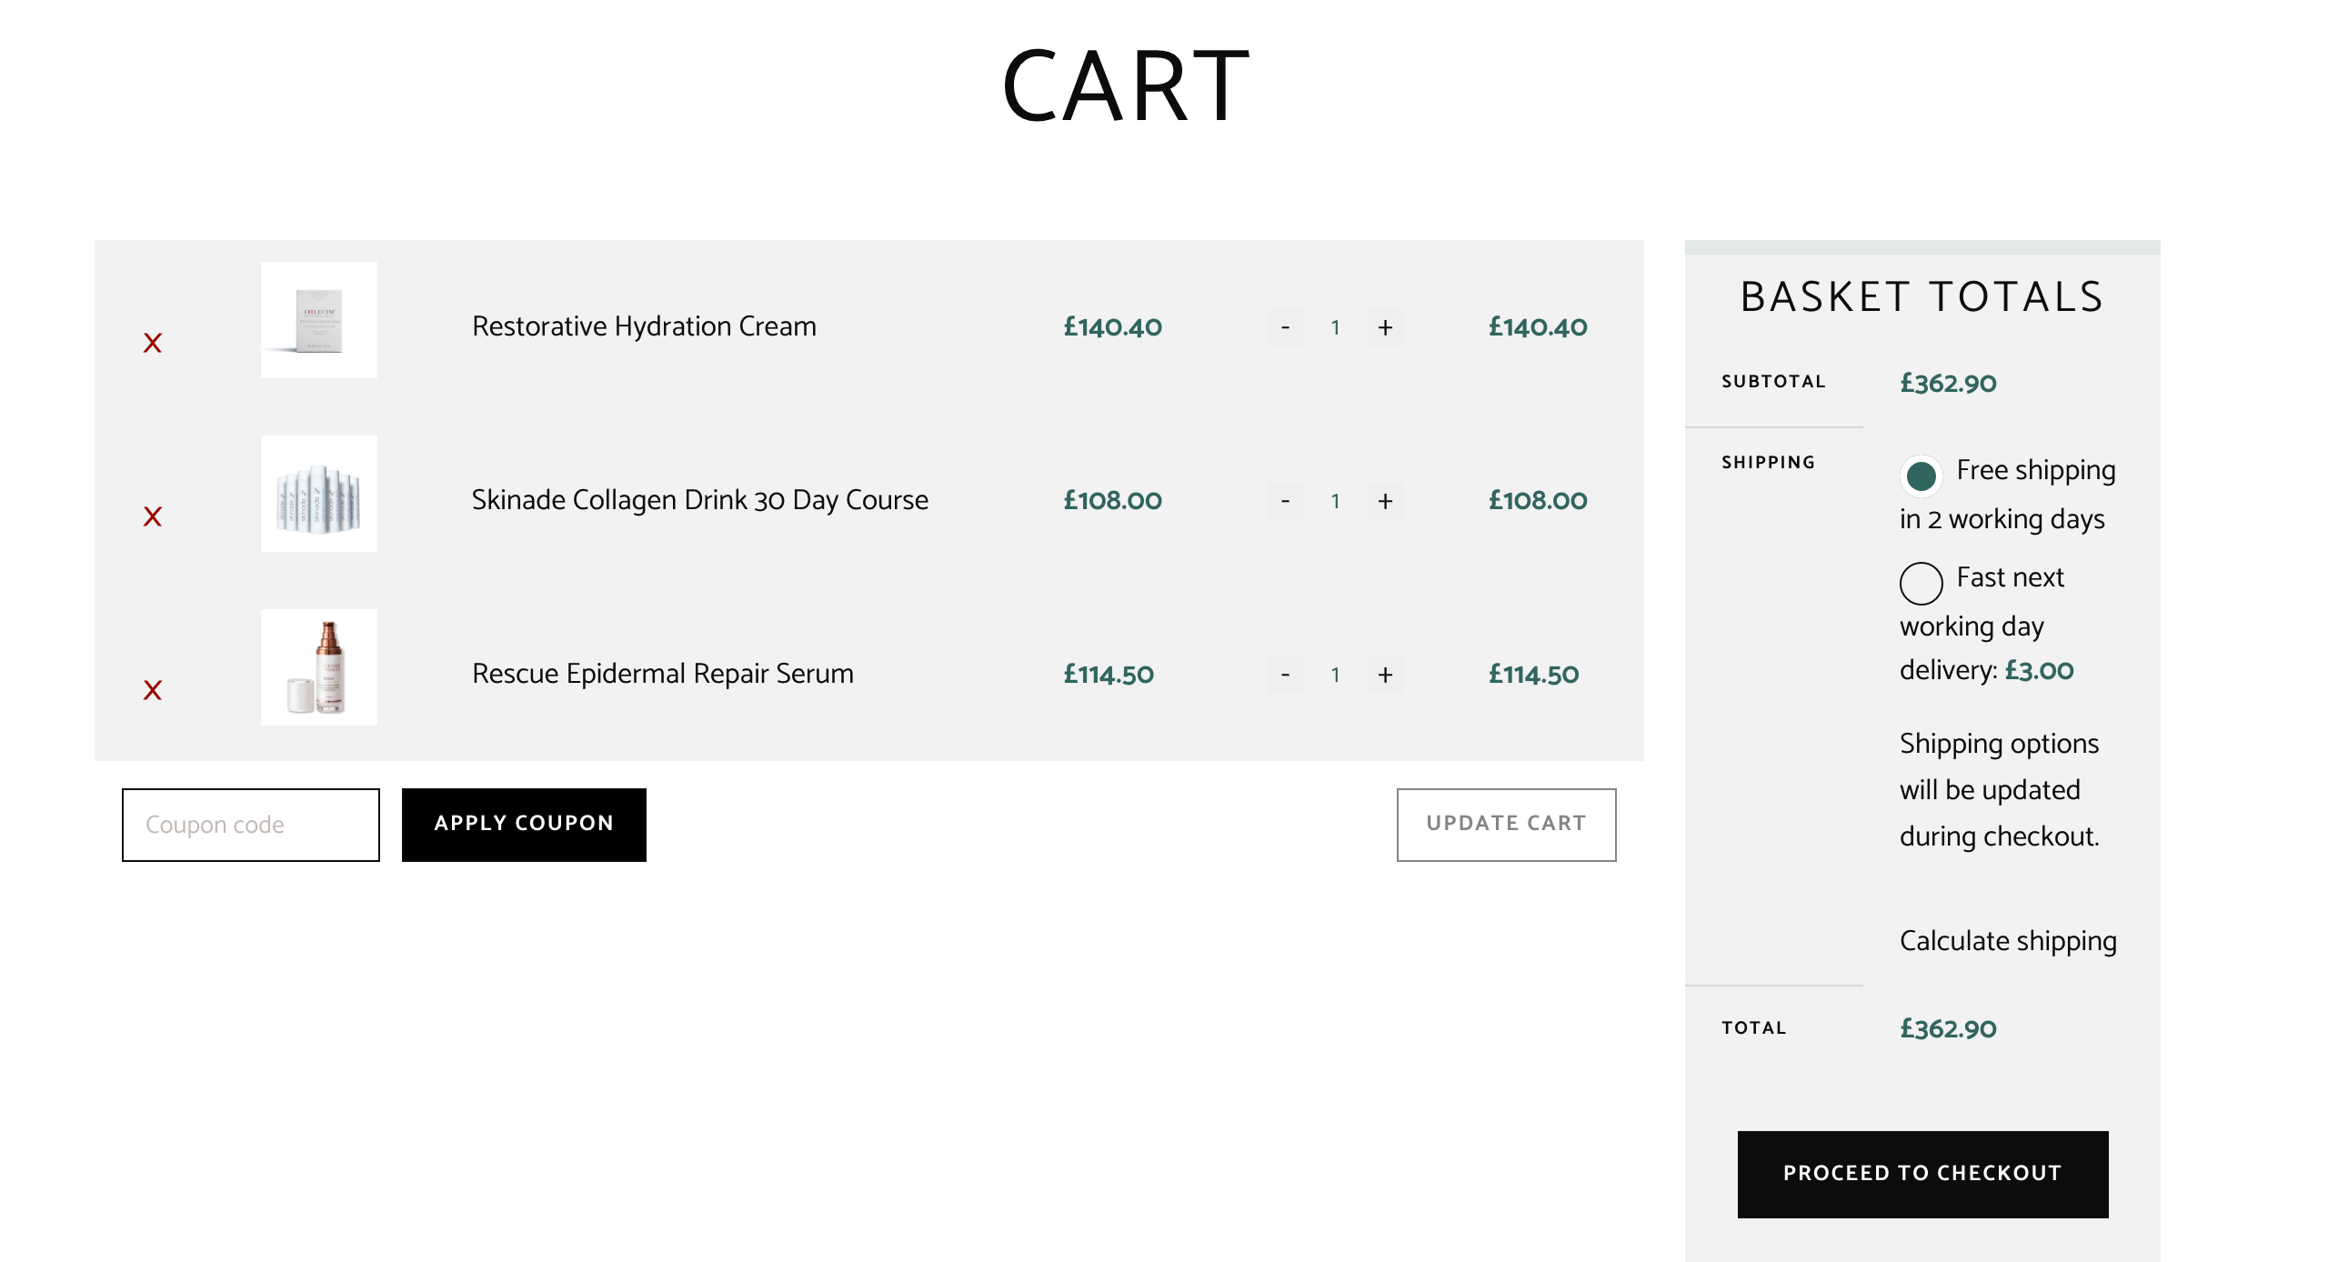The width and height of the screenshot is (2328, 1262).
Task: Click the £3.00 delivery price text
Action: (2039, 670)
